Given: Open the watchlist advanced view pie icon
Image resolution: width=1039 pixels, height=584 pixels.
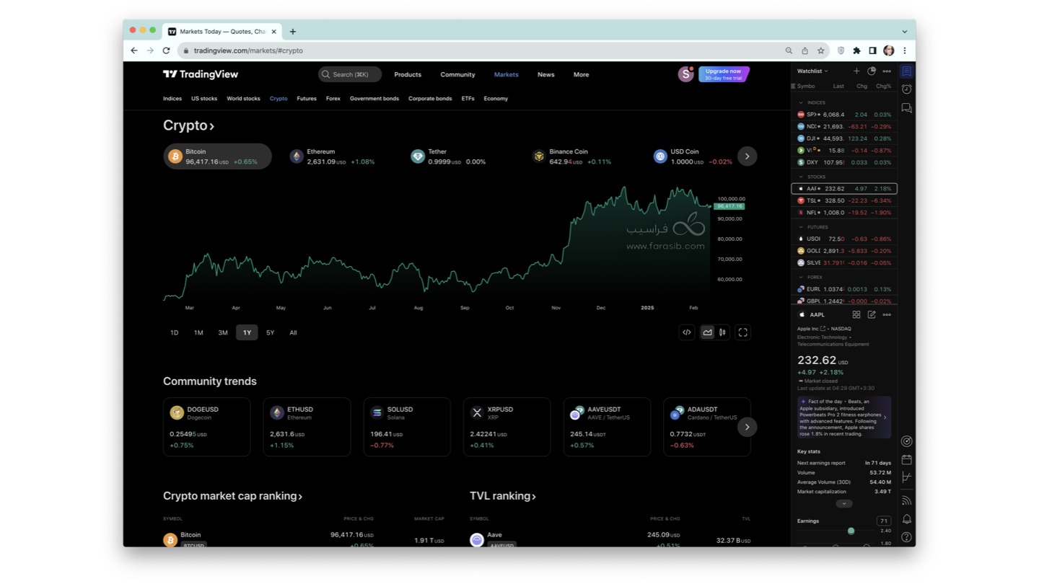Looking at the screenshot, I should [872, 71].
